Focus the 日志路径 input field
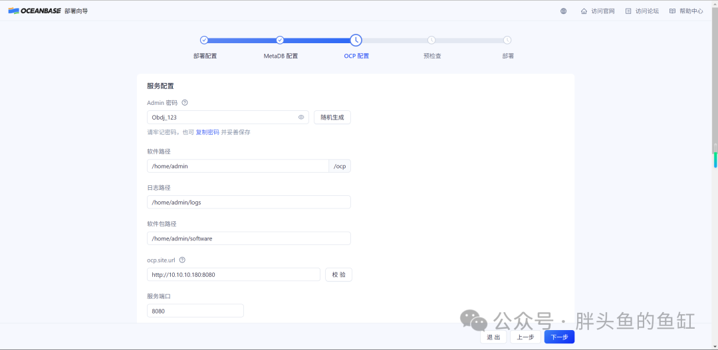 point(249,202)
